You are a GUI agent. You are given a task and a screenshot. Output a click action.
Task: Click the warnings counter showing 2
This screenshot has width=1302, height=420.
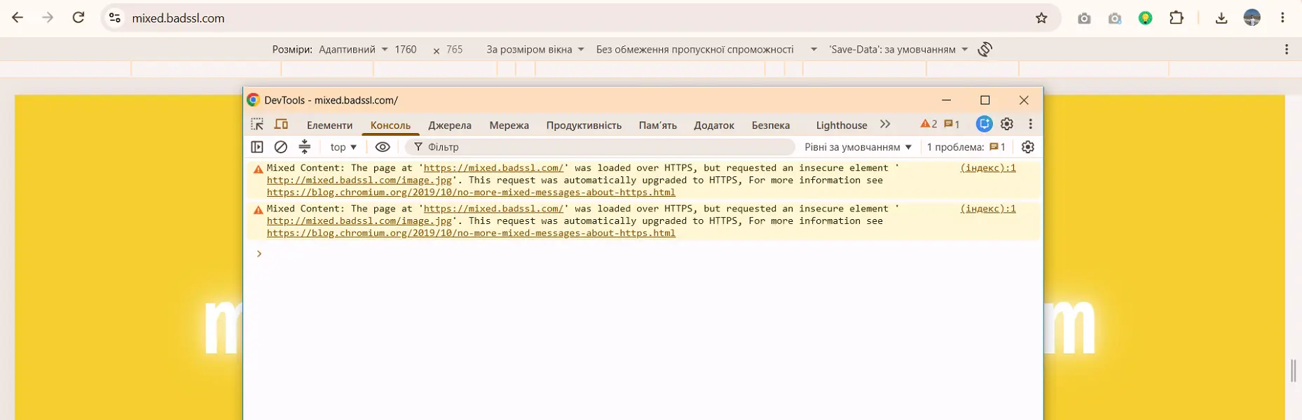pyautogui.click(x=928, y=124)
